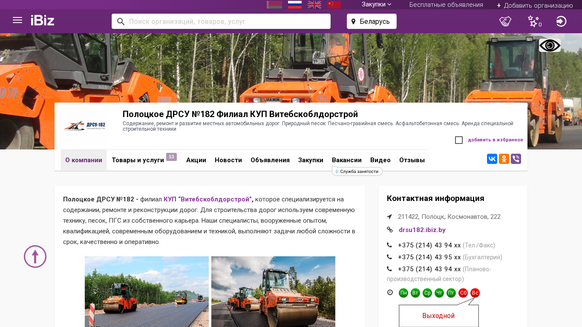Viewport: 582px width, 327px height.
Task: Open the hamburger main menu
Action: (17, 20)
